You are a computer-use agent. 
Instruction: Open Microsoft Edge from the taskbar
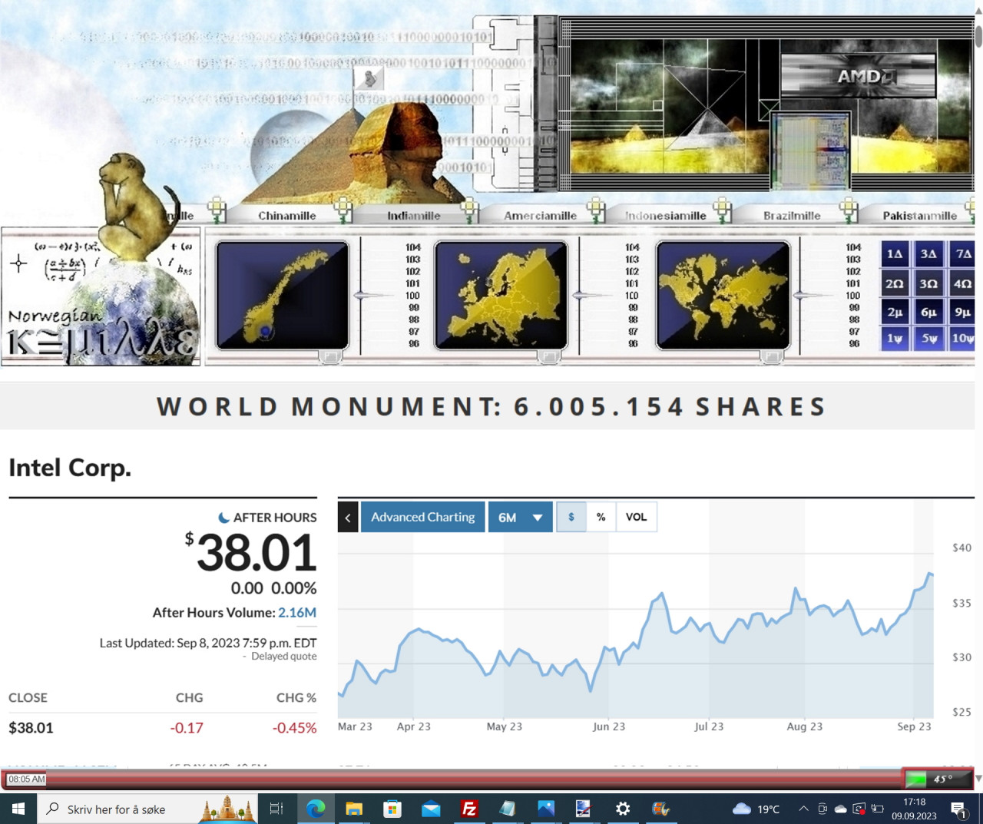[316, 809]
